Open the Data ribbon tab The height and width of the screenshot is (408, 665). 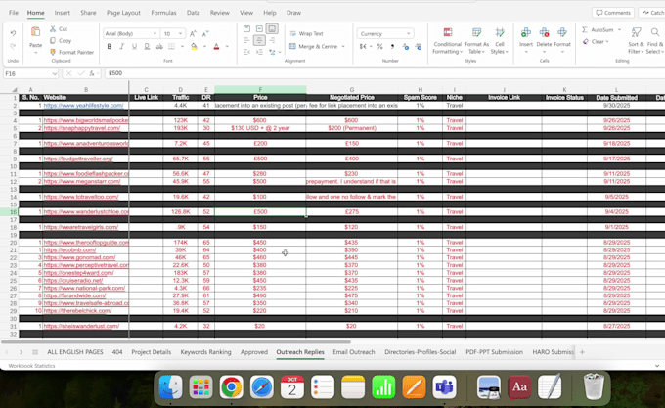[x=193, y=13]
